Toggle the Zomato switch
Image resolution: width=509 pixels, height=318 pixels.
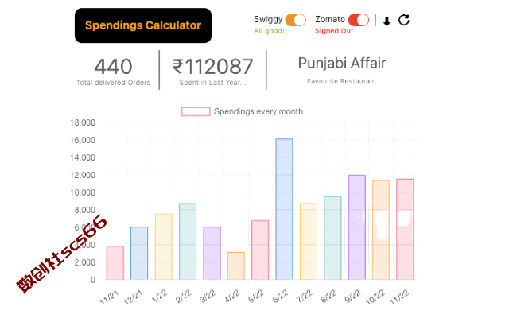359,20
